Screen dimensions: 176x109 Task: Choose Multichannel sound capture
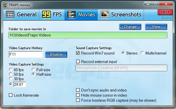(x=142, y=53)
